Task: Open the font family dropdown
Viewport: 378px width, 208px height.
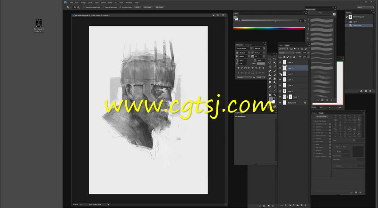Action: point(251,49)
